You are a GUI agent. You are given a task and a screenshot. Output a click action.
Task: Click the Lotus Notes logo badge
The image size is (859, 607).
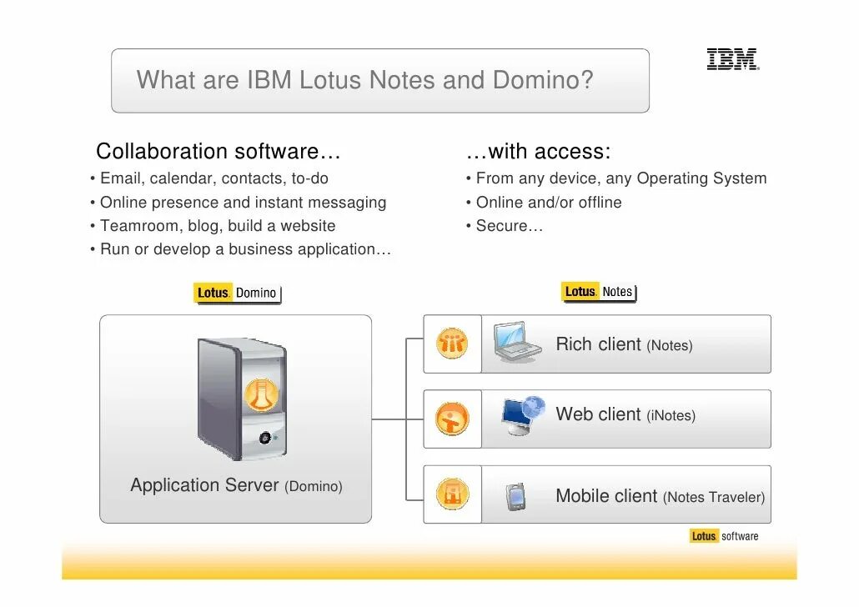click(x=599, y=292)
